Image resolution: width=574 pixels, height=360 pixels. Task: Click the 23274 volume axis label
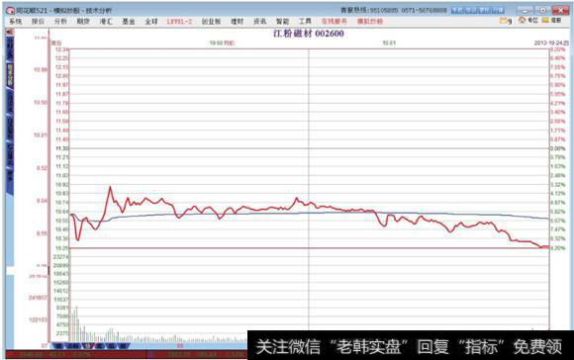point(61,257)
